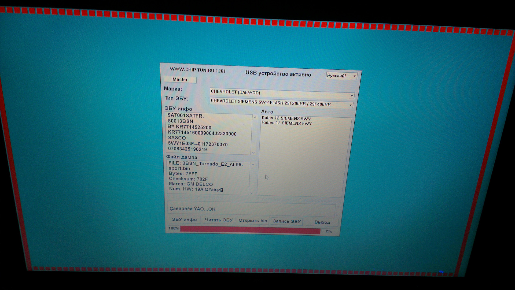Select Kalos 12 SIEMENS 5WY in Авто list
515x290 pixels.
[x=286, y=118]
